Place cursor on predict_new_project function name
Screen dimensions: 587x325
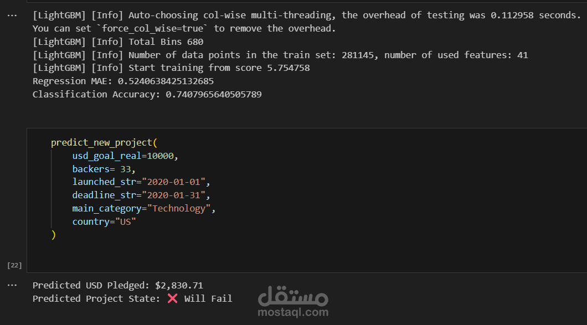[101, 143]
